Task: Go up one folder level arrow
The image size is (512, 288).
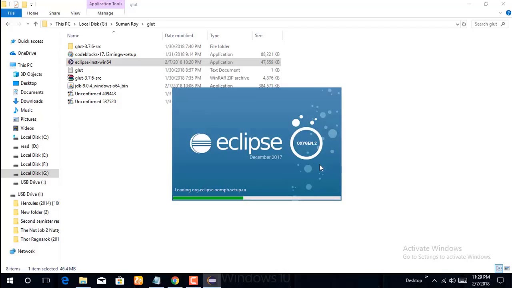Action: (36, 24)
